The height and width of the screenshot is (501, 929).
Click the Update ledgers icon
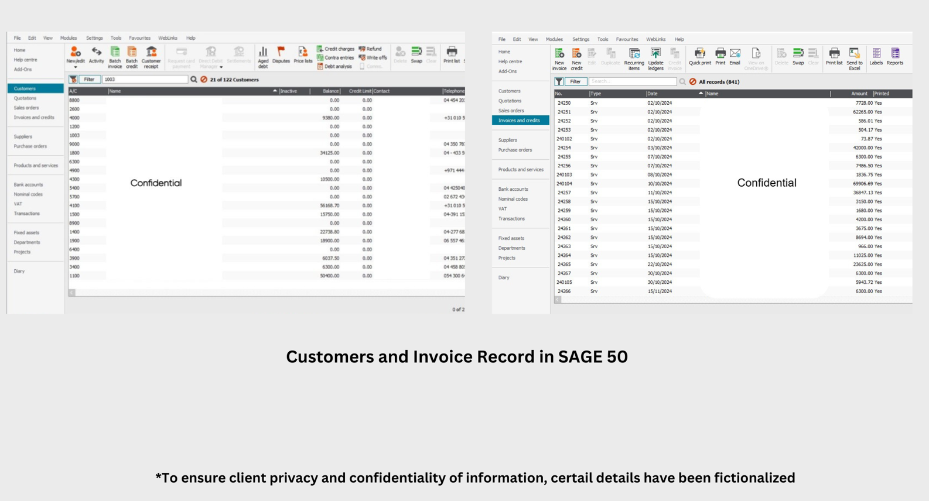tap(655, 55)
